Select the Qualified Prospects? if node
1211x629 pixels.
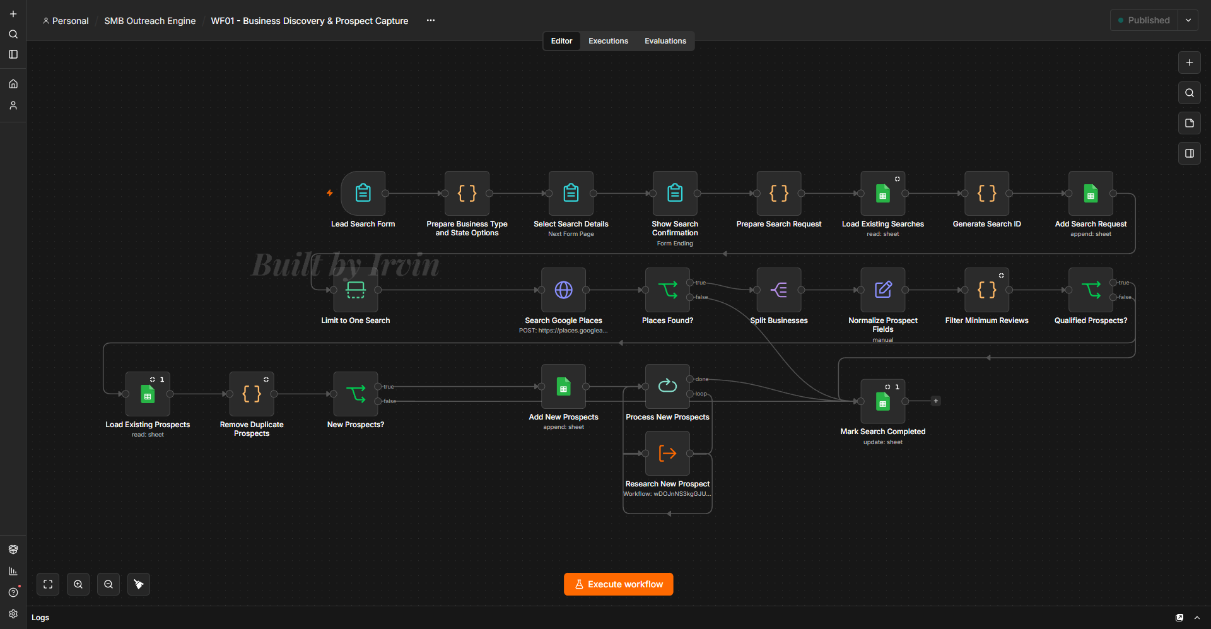(1091, 290)
